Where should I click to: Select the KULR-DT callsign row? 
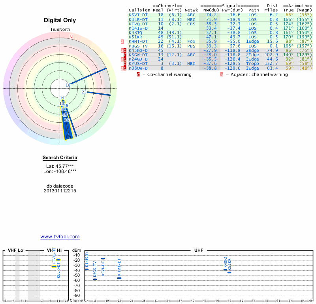pyautogui.click(x=138, y=19)
